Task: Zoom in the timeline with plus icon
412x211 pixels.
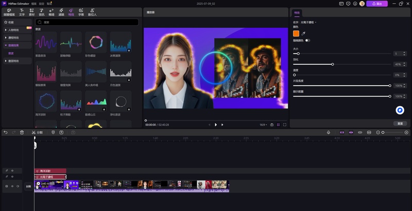Action: [406, 132]
